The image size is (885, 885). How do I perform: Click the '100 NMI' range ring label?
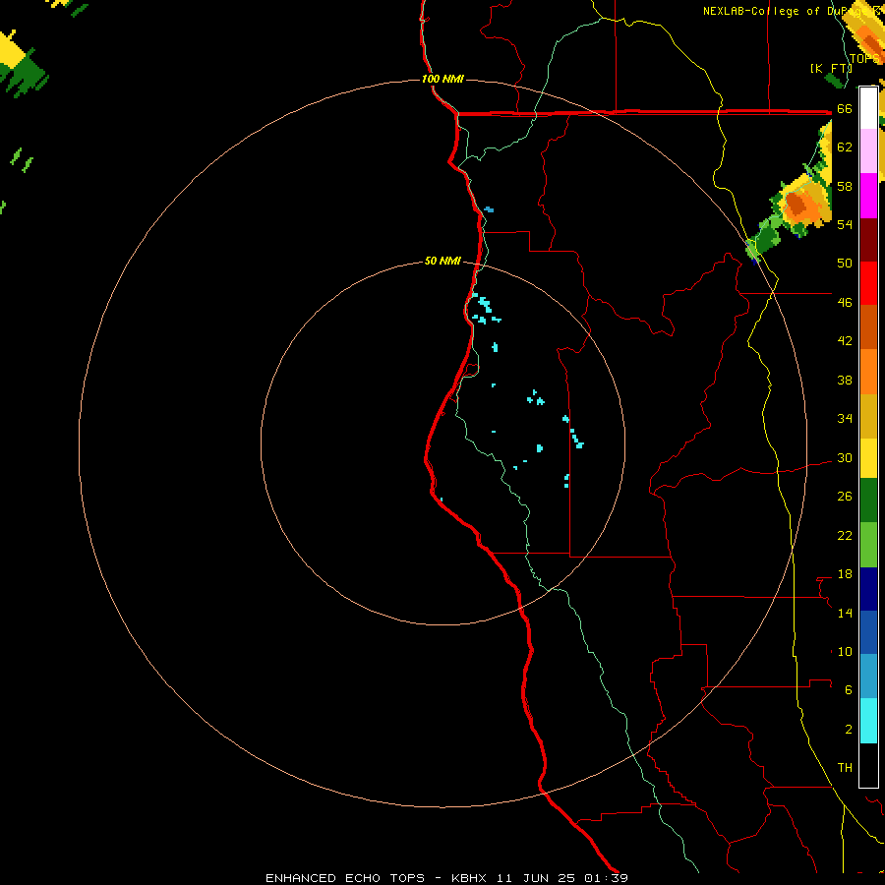click(x=442, y=79)
